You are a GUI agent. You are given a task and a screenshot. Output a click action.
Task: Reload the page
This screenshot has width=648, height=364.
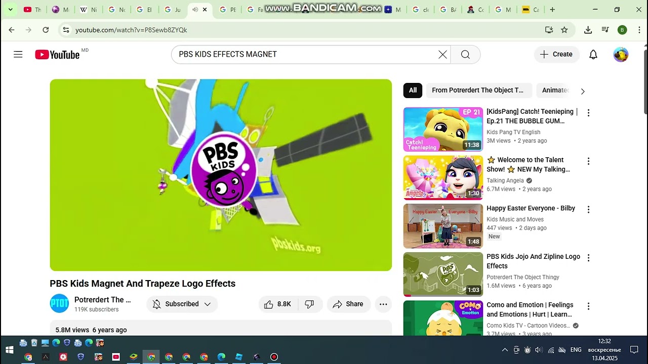46,30
